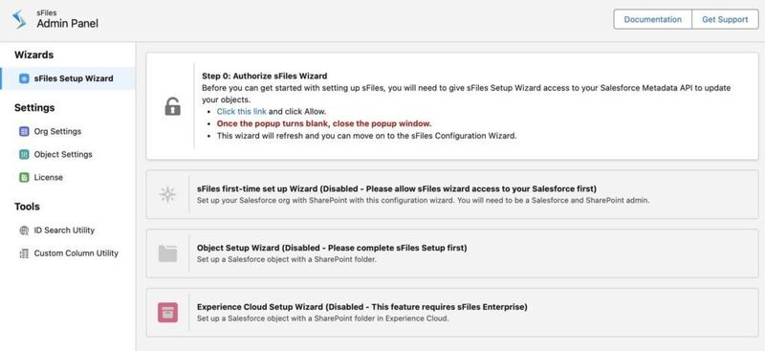The height and width of the screenshot is (351, 765).
Task: Click the Custom Column Utility table icon
Action: point(24,253)
